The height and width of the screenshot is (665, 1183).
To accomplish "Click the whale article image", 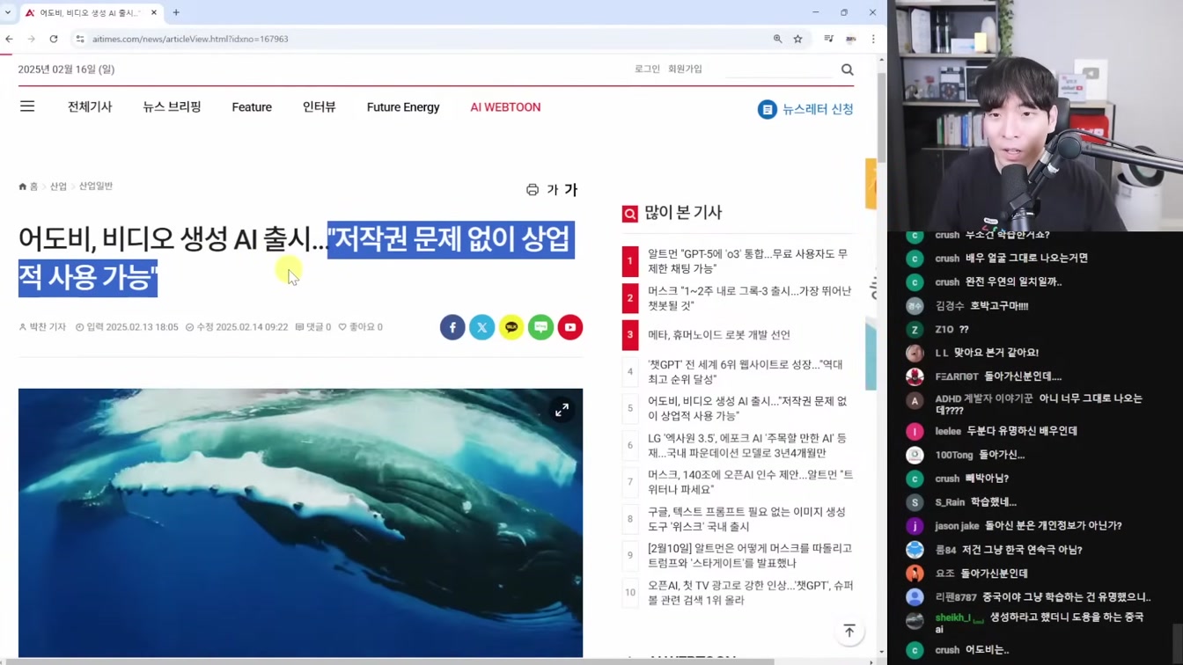I will tap(300, 522).
